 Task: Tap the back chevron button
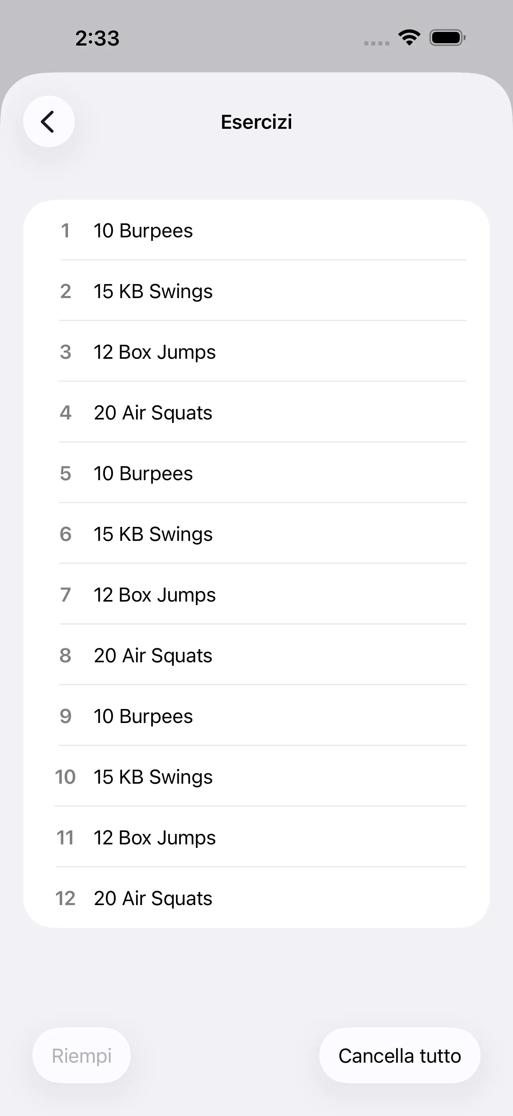click(49, 122)
